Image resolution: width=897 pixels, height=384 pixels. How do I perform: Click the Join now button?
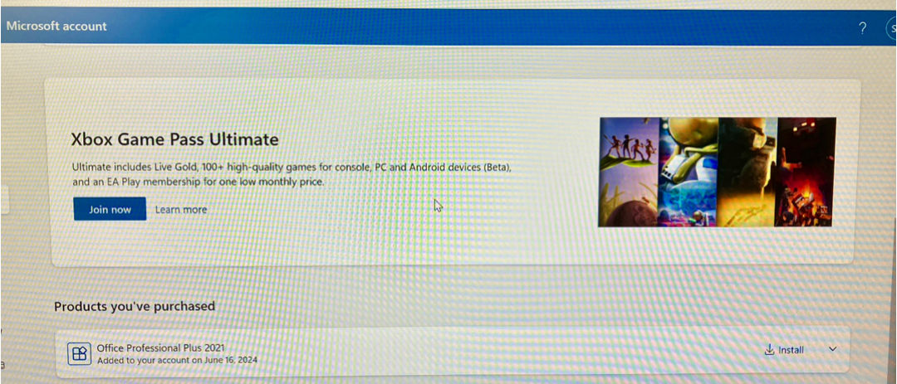pyautogui.click(x=110, y=209)
